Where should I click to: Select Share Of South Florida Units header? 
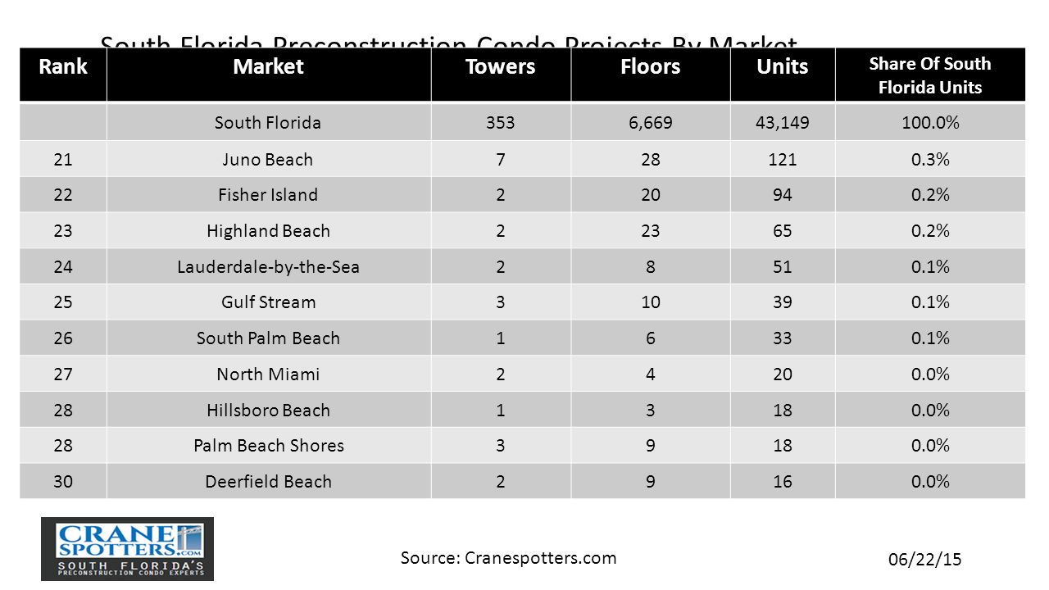(930, 75)
